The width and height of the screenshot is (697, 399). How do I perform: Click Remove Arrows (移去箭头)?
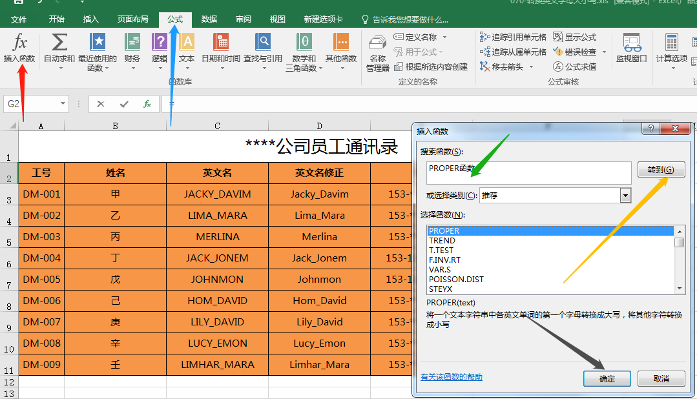coord(501,66)
